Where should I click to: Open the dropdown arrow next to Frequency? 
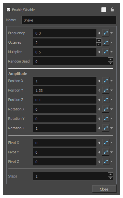111,33
